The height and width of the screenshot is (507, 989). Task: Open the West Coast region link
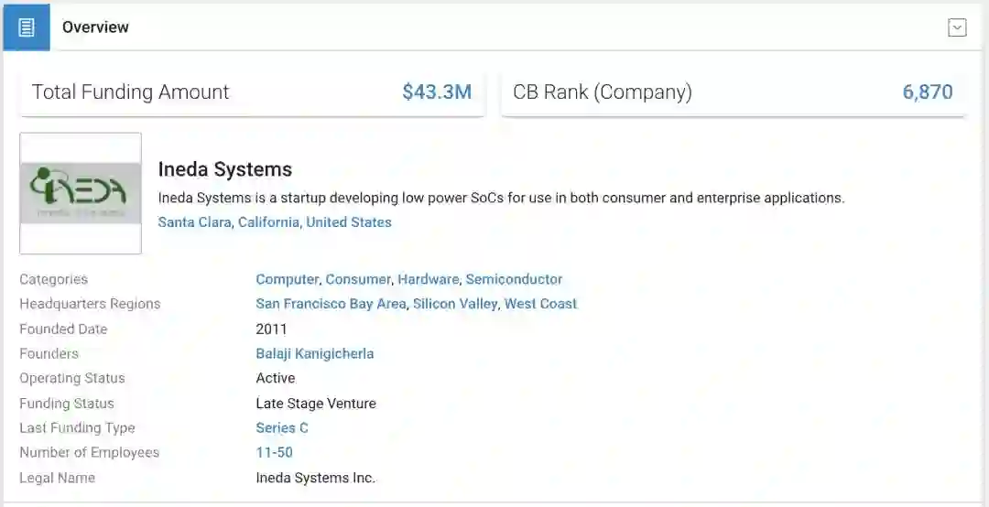coord(540,304)
